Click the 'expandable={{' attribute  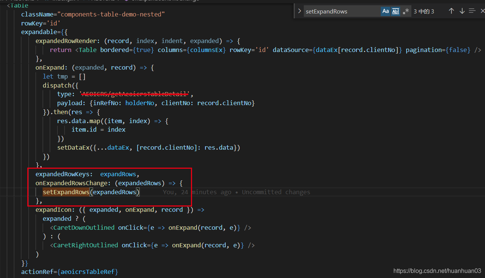pos(44,32)
